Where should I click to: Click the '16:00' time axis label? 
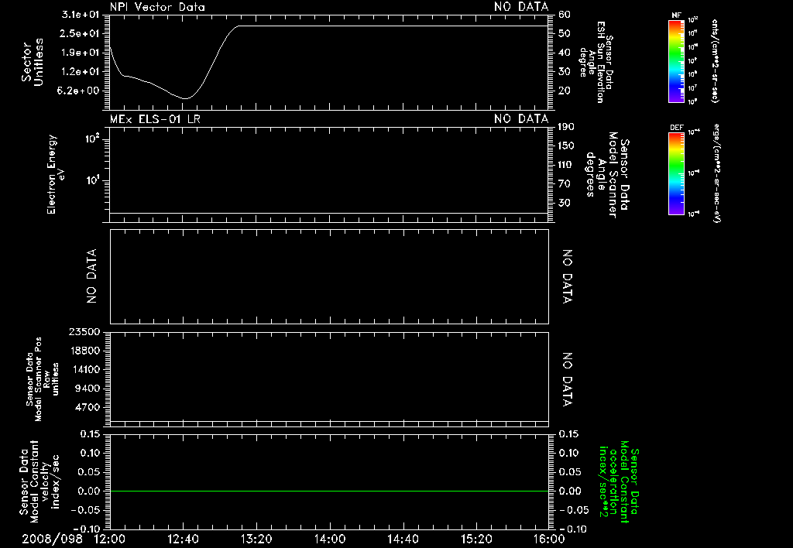pyautogui.click(x=549, y=539)
